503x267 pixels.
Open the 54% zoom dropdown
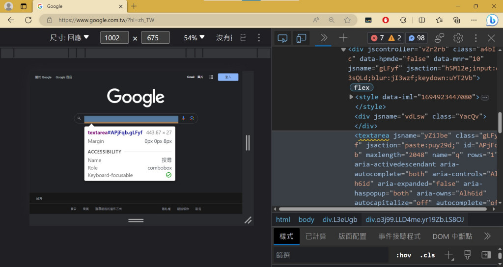194,37
